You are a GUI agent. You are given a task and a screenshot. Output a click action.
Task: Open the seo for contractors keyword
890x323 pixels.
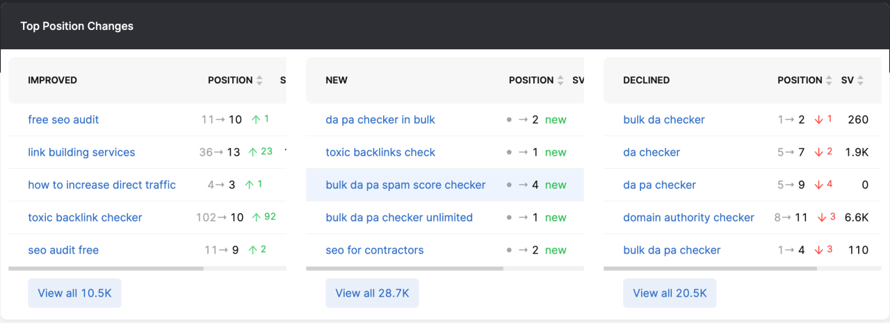pos(374,250)
